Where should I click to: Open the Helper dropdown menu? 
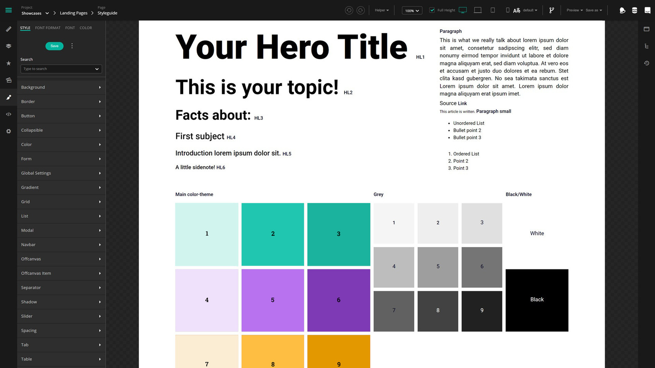[x=382, y=10]
